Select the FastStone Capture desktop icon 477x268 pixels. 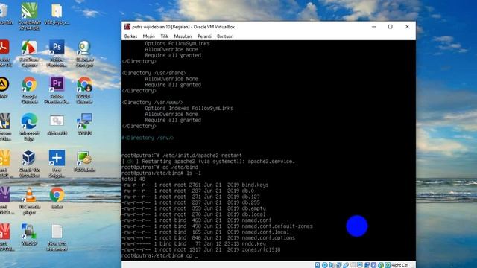29,54
